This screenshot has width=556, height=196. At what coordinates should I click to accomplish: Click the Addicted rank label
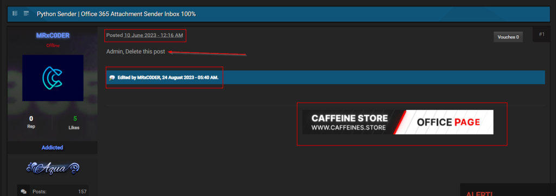pyautogui.click(x=53, y=147)
